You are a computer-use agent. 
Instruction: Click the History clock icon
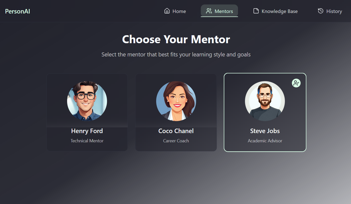(x=321, y=11)
